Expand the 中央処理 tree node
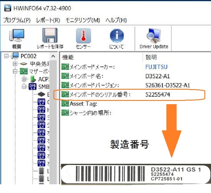Viewport: 211px width, 193px height. [x=15, y=64]
